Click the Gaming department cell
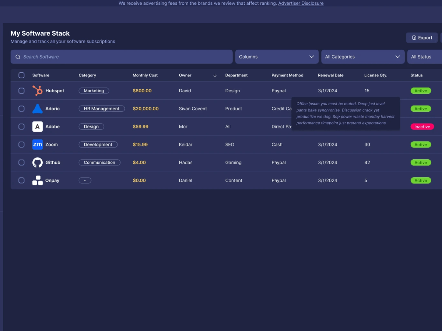The height and width of the screenshot is (331, 442). point(234,163)
